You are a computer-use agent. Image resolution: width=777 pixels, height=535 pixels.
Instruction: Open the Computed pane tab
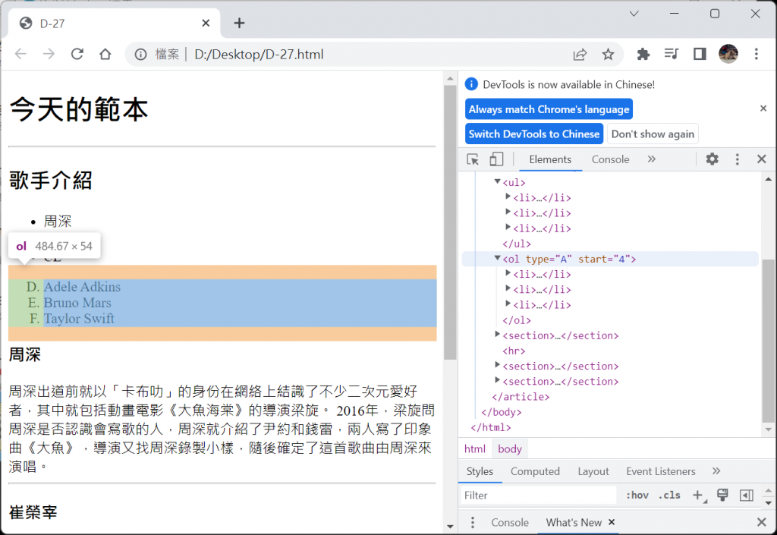535,471
